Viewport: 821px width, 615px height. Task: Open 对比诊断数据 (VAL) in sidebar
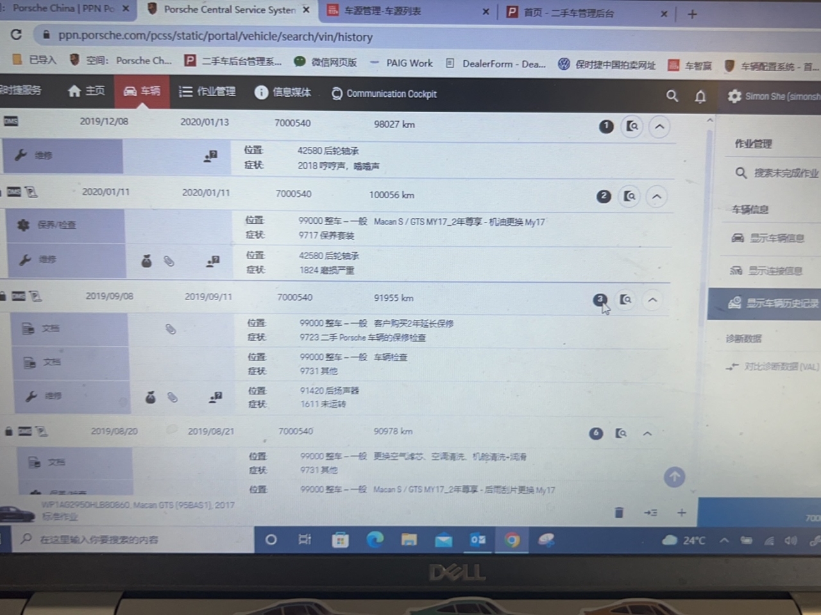point(772,367)
